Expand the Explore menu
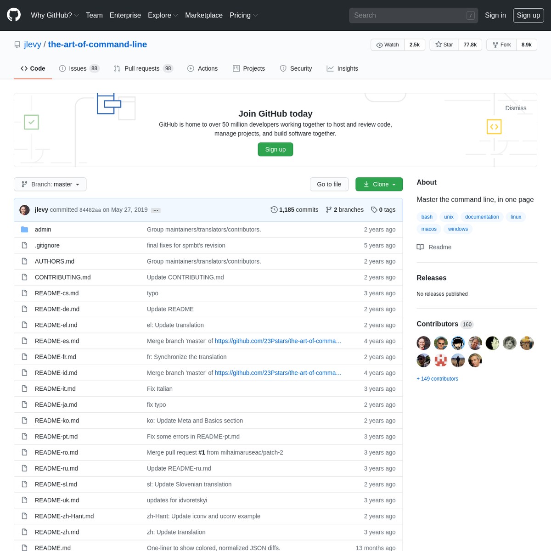The image size is (551, 551). (163, 15)
